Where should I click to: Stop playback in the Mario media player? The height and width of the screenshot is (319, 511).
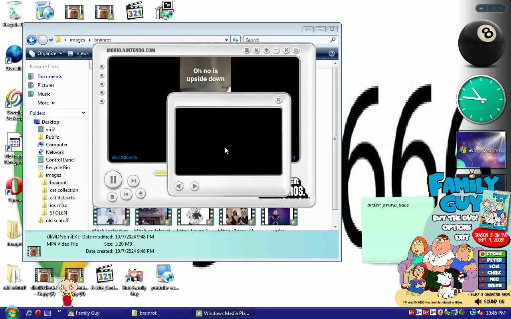tap(112, 196)
